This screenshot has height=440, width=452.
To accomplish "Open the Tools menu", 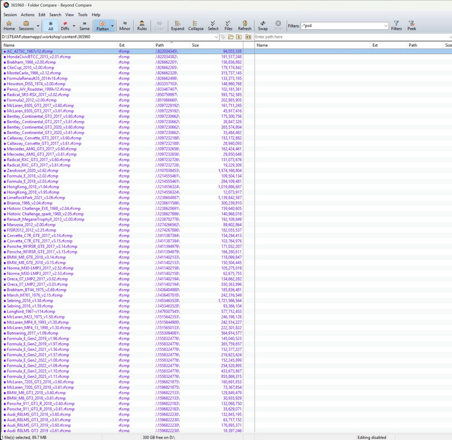I will pos(83,15).
